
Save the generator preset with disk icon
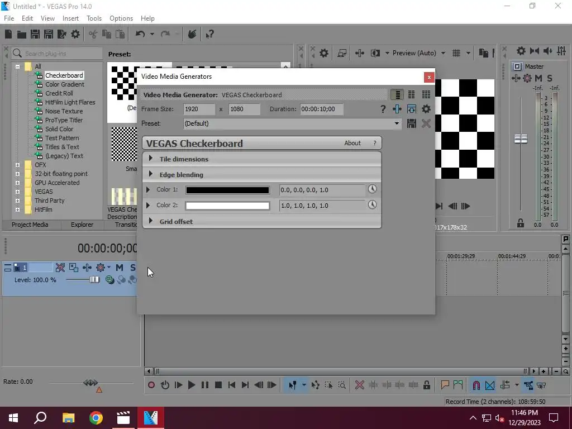pyautogui.click(x=412, y=123)
